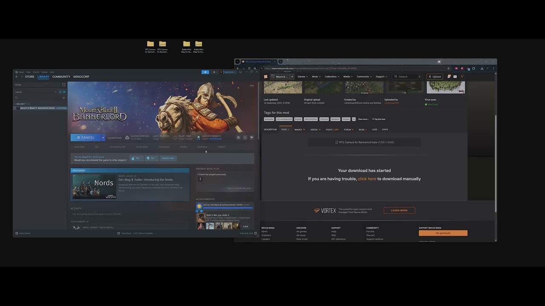
Task: Open the browser extensions puzzle icon
Action: tap(473, 68)
